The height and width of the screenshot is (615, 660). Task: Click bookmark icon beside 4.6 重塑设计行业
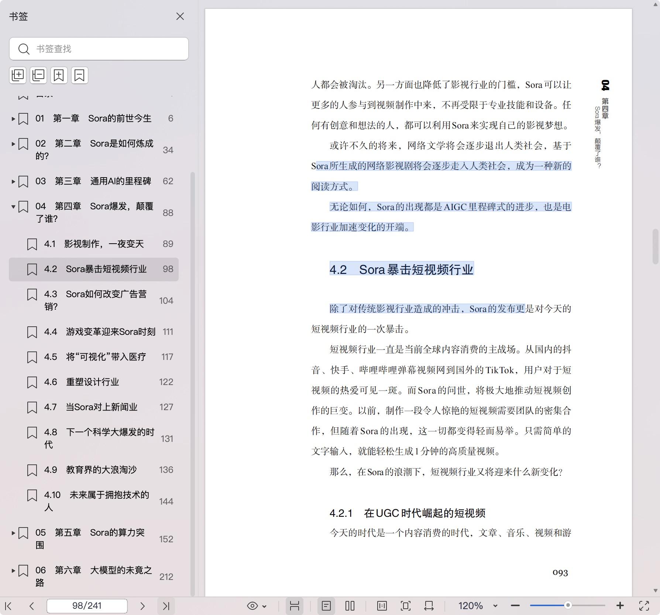(x=32, y=382)
